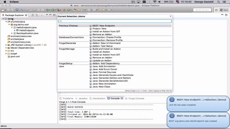Viewport: 230px width, 129px height.
Task: Click the New Java Package toolbar icon
Action: pos(64,10)
